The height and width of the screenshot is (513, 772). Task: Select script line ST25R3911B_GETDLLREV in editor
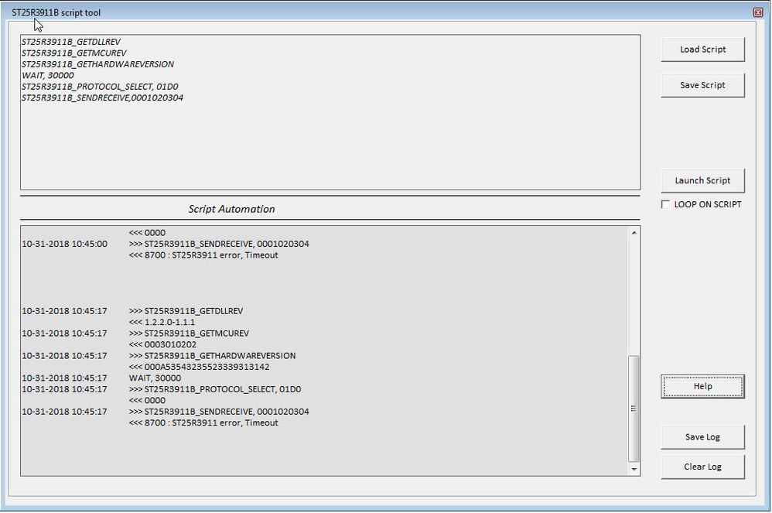[71, 42]
